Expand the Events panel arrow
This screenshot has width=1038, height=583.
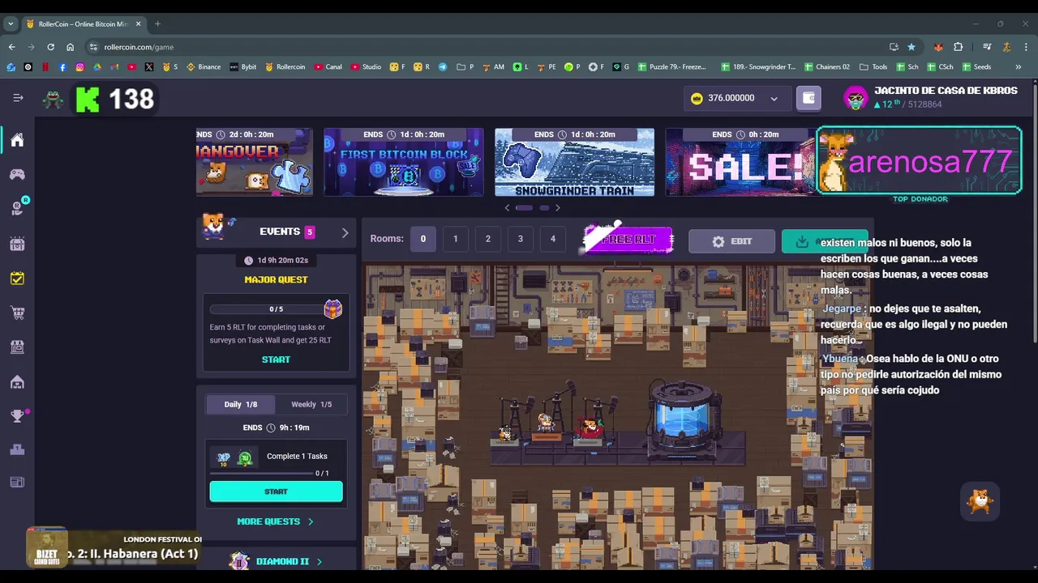(x=345, y=232)
